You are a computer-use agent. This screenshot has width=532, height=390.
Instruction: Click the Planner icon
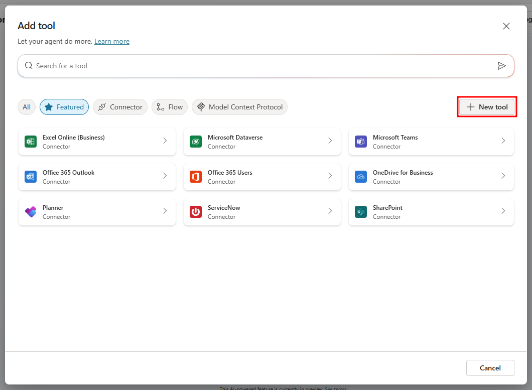tap(31, 212)
